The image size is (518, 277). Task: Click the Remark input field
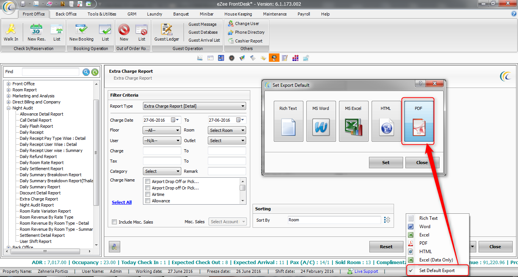tap(227, 171)
